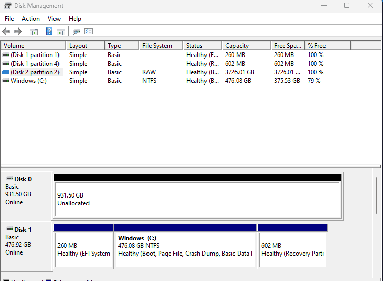This screenshot has width=383, height=281.
Task: Select the 260 MB EFI System partition block
Action: (84, 250)
